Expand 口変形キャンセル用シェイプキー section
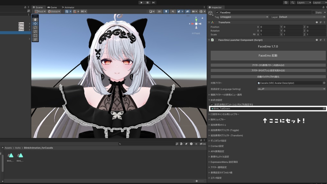 [209, 114]
